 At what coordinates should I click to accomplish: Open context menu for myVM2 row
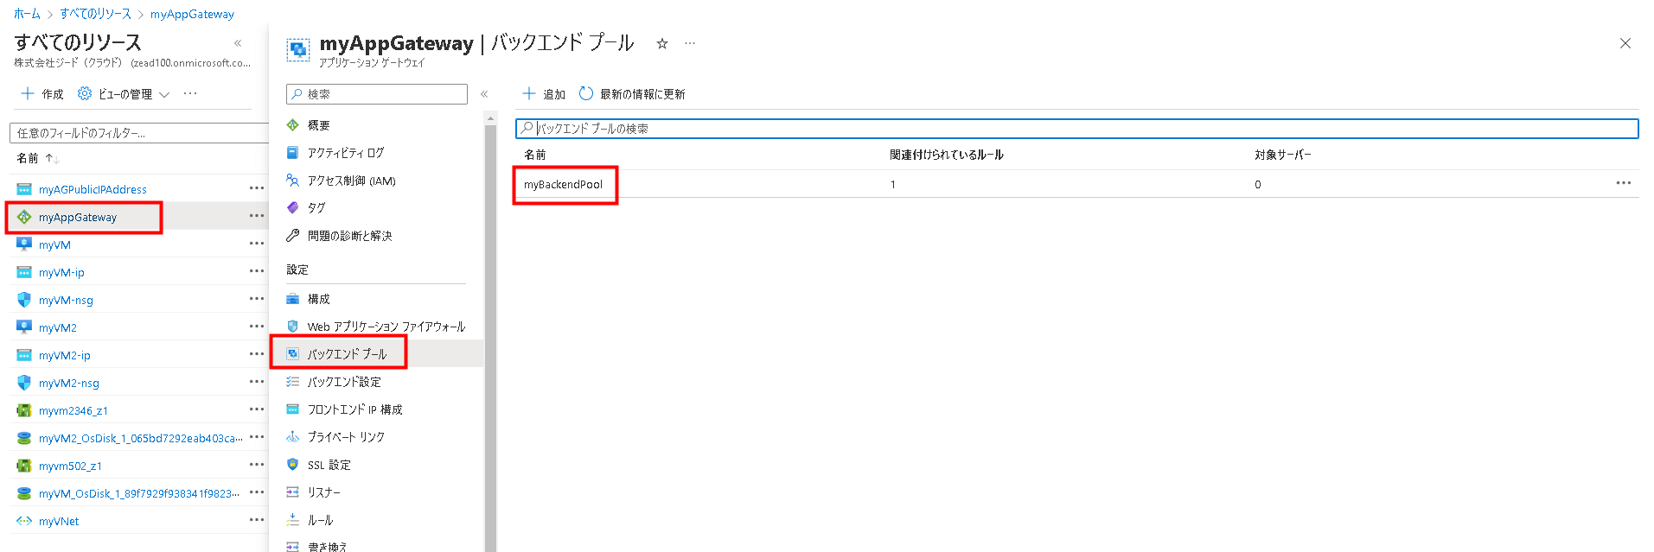point(257,327)
